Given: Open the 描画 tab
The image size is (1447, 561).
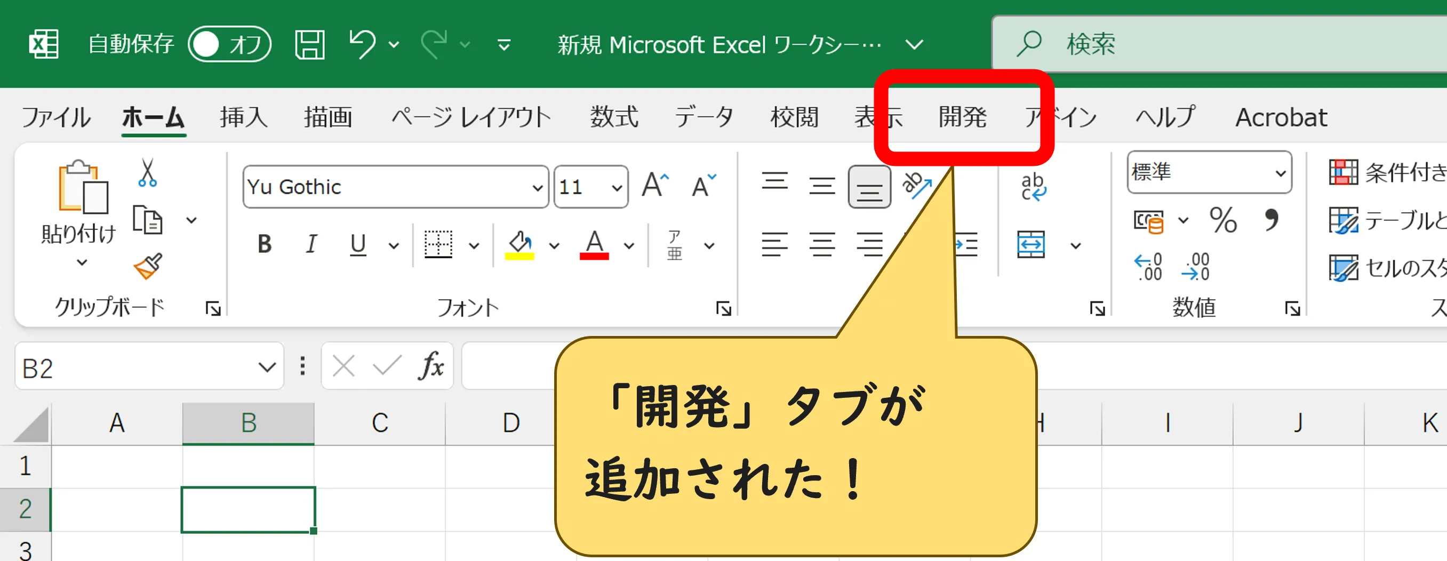Looking at the screenshot, I should 328,117.
